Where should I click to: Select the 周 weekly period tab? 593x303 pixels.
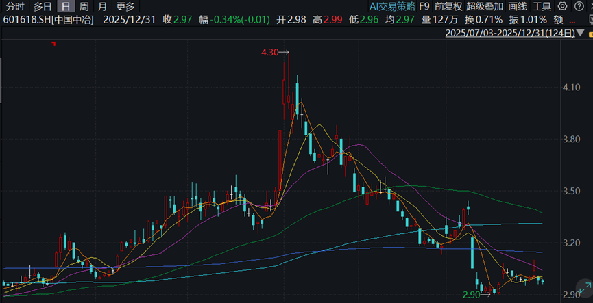click(84, 6)
